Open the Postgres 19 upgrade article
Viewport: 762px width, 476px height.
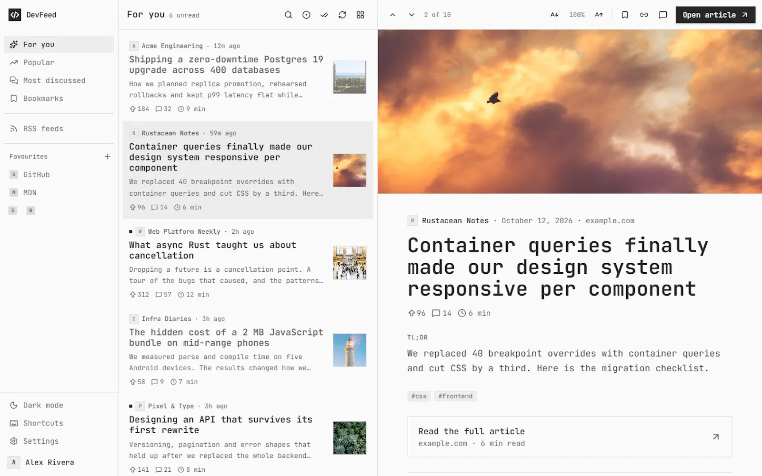[x=248, y=78]
